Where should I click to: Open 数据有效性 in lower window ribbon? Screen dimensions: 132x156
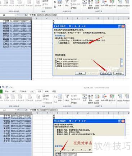pyautogui.click(x=97, y=99)
